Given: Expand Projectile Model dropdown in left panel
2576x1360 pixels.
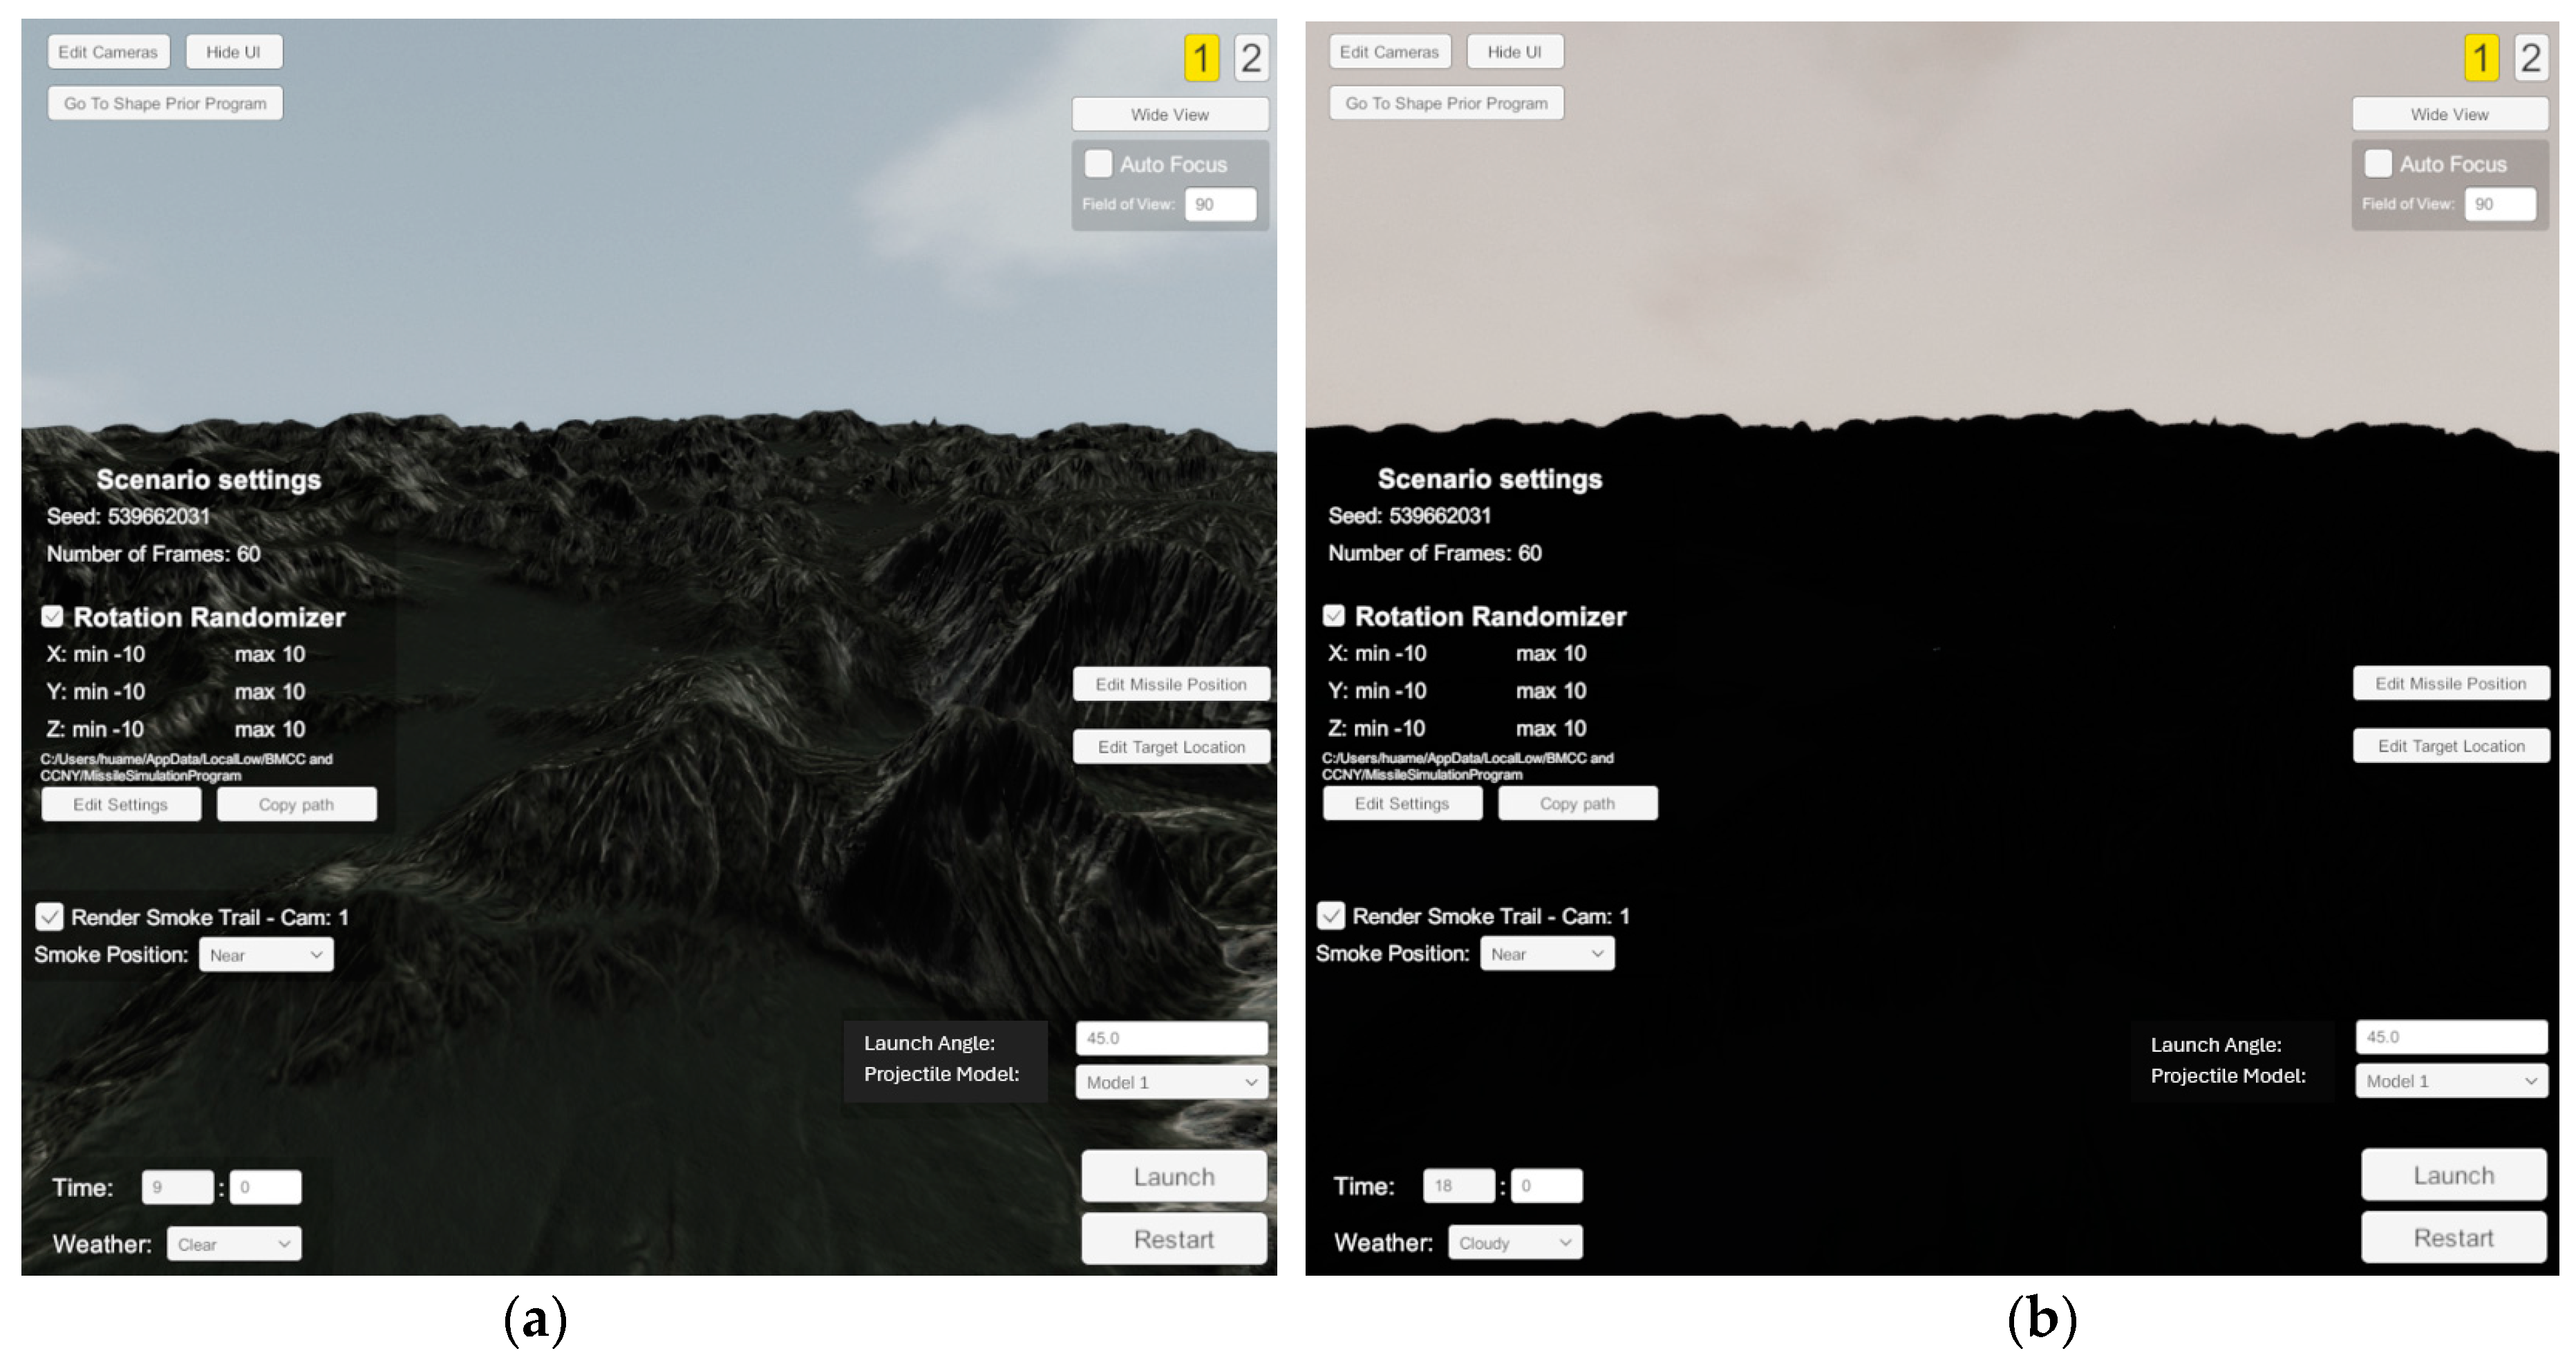Looking at the screenshot, I should pyautogui.click(x=1171, y=1082).
